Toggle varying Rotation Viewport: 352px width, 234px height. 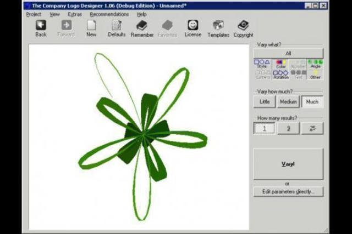click(x=280, y=75)
